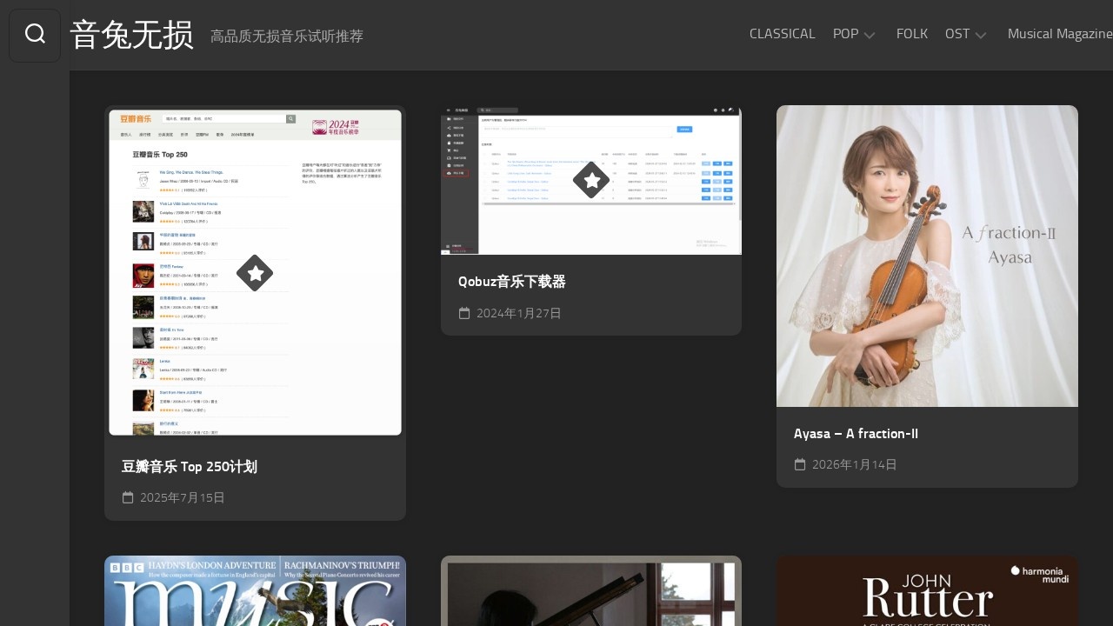Open the piano photo thumbnail
Screen dimensions: 1113x626
591,591
